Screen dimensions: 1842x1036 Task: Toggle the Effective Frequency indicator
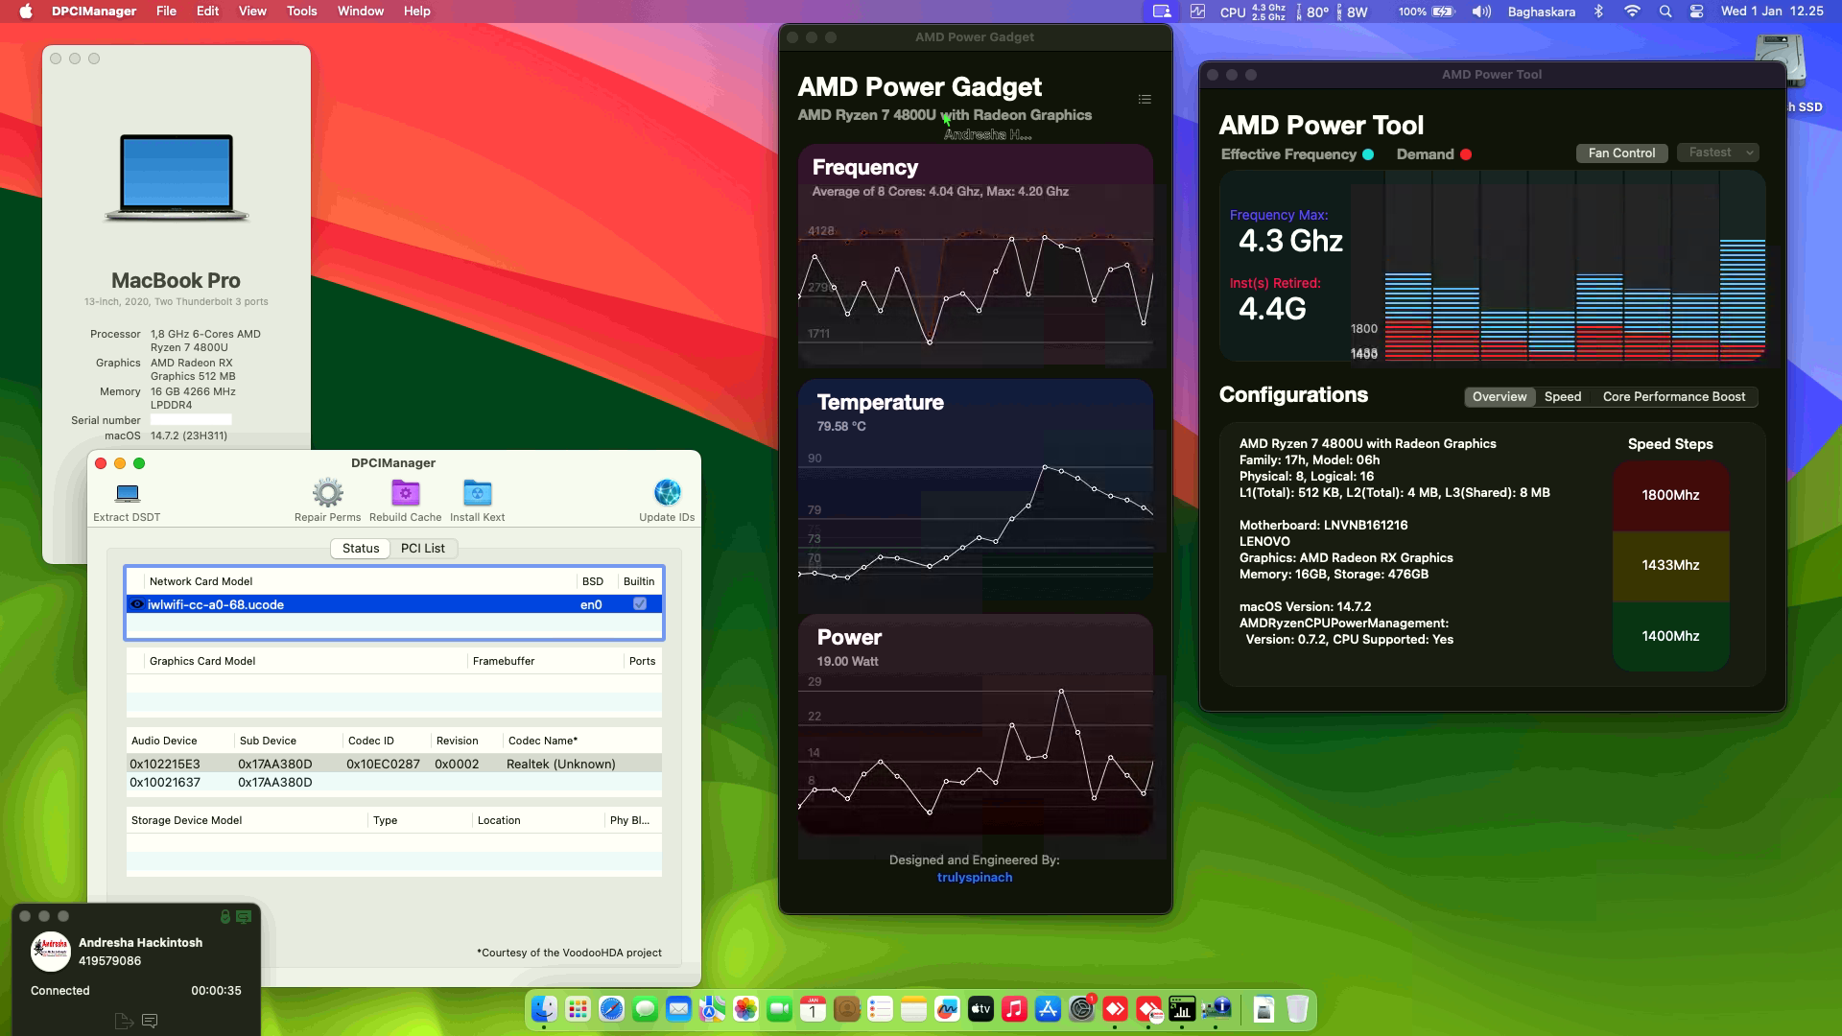coord(1367,153)
